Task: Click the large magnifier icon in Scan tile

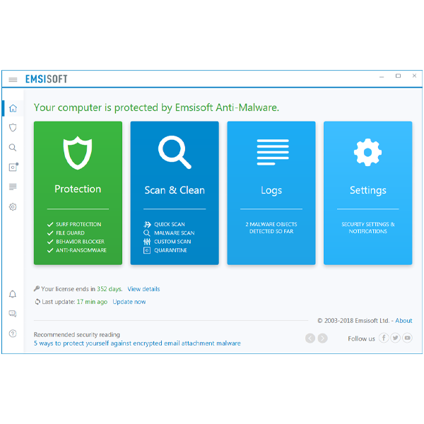Action: (x=175, y=152)
